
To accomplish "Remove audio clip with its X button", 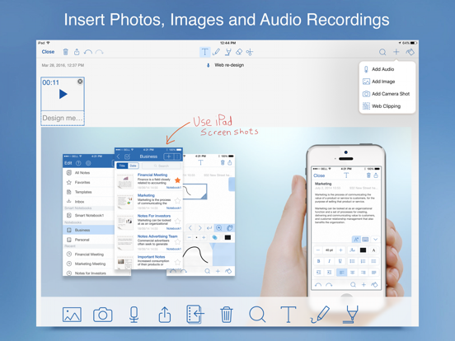I will pyautogui.click(x=80, y=82).
